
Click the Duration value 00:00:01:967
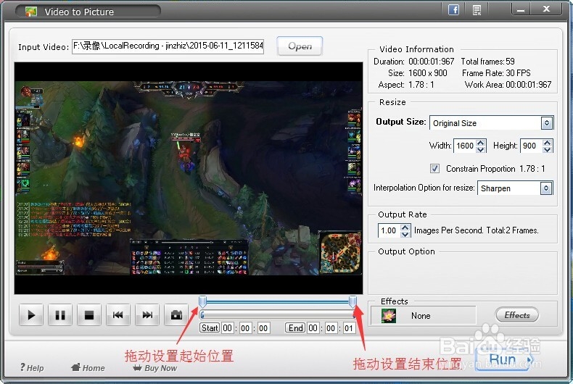(432, 62)
